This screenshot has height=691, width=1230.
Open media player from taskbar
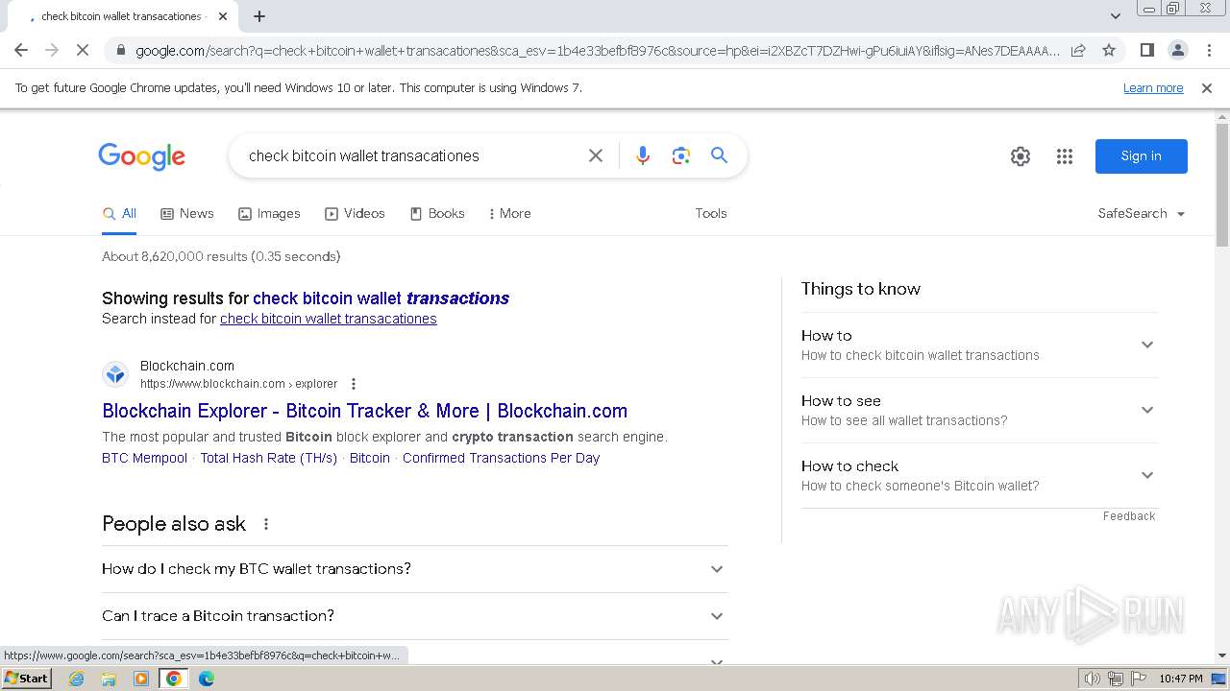point(141,679)
